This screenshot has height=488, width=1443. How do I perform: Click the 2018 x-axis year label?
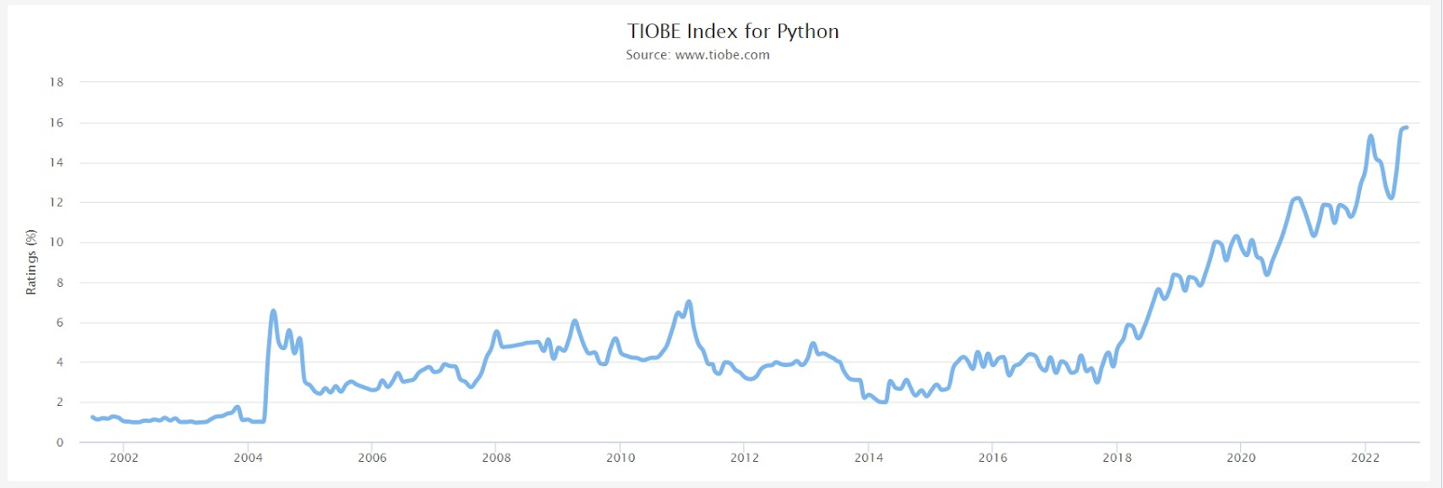pyautogui.click(x=1117, y=458)
